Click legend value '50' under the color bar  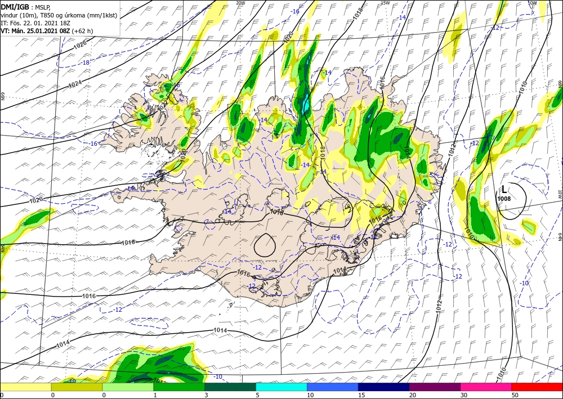click(x=515, y=395)
